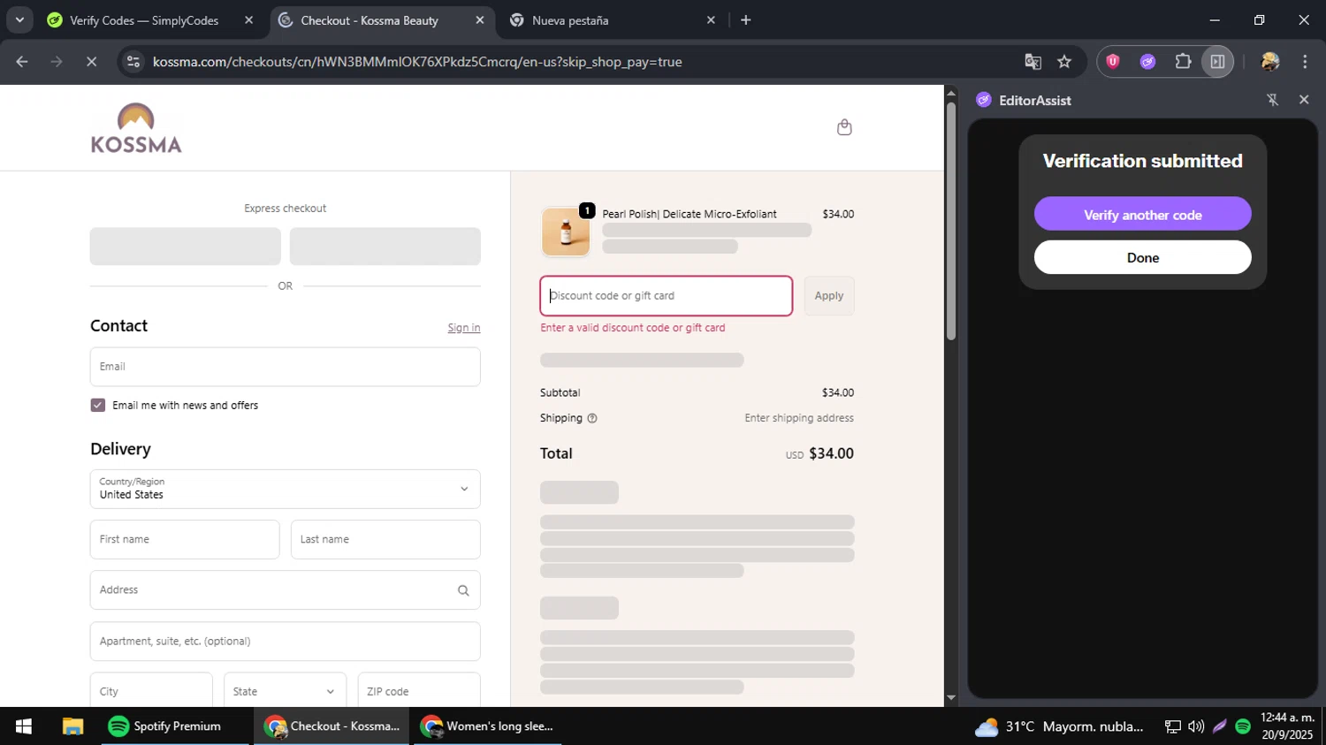Click the Sign in link
This screenshot has width=1326, height=745.
(x=463, y=328)
